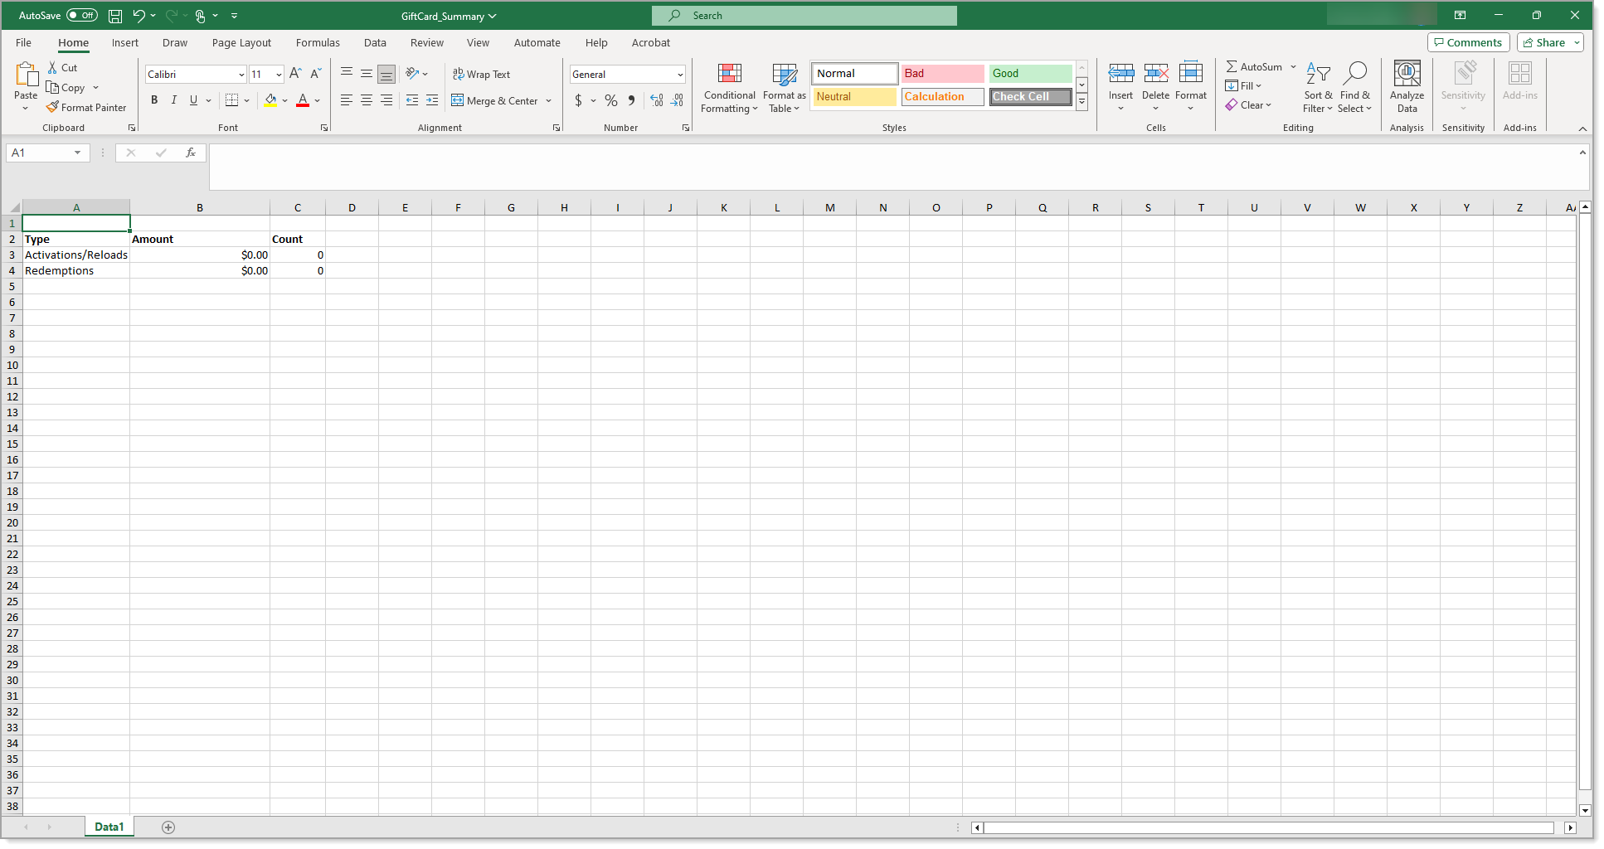
Task: Open Find & Select magnifier icon
Action: [x=1354, y=74]
